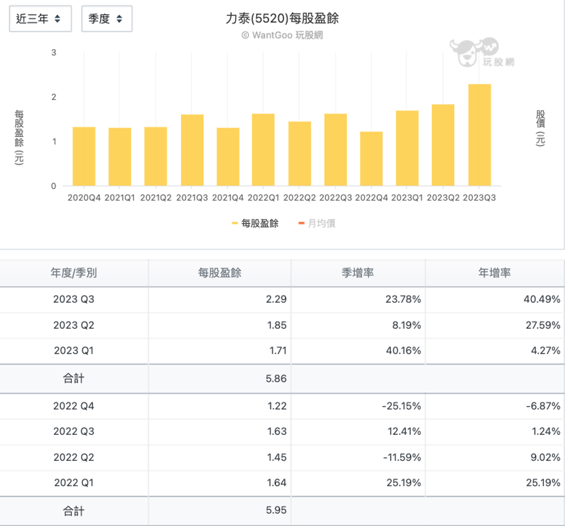Click the 合計 total 5.86
Screen dimensions: 565x526
click(x=276, y=378)
